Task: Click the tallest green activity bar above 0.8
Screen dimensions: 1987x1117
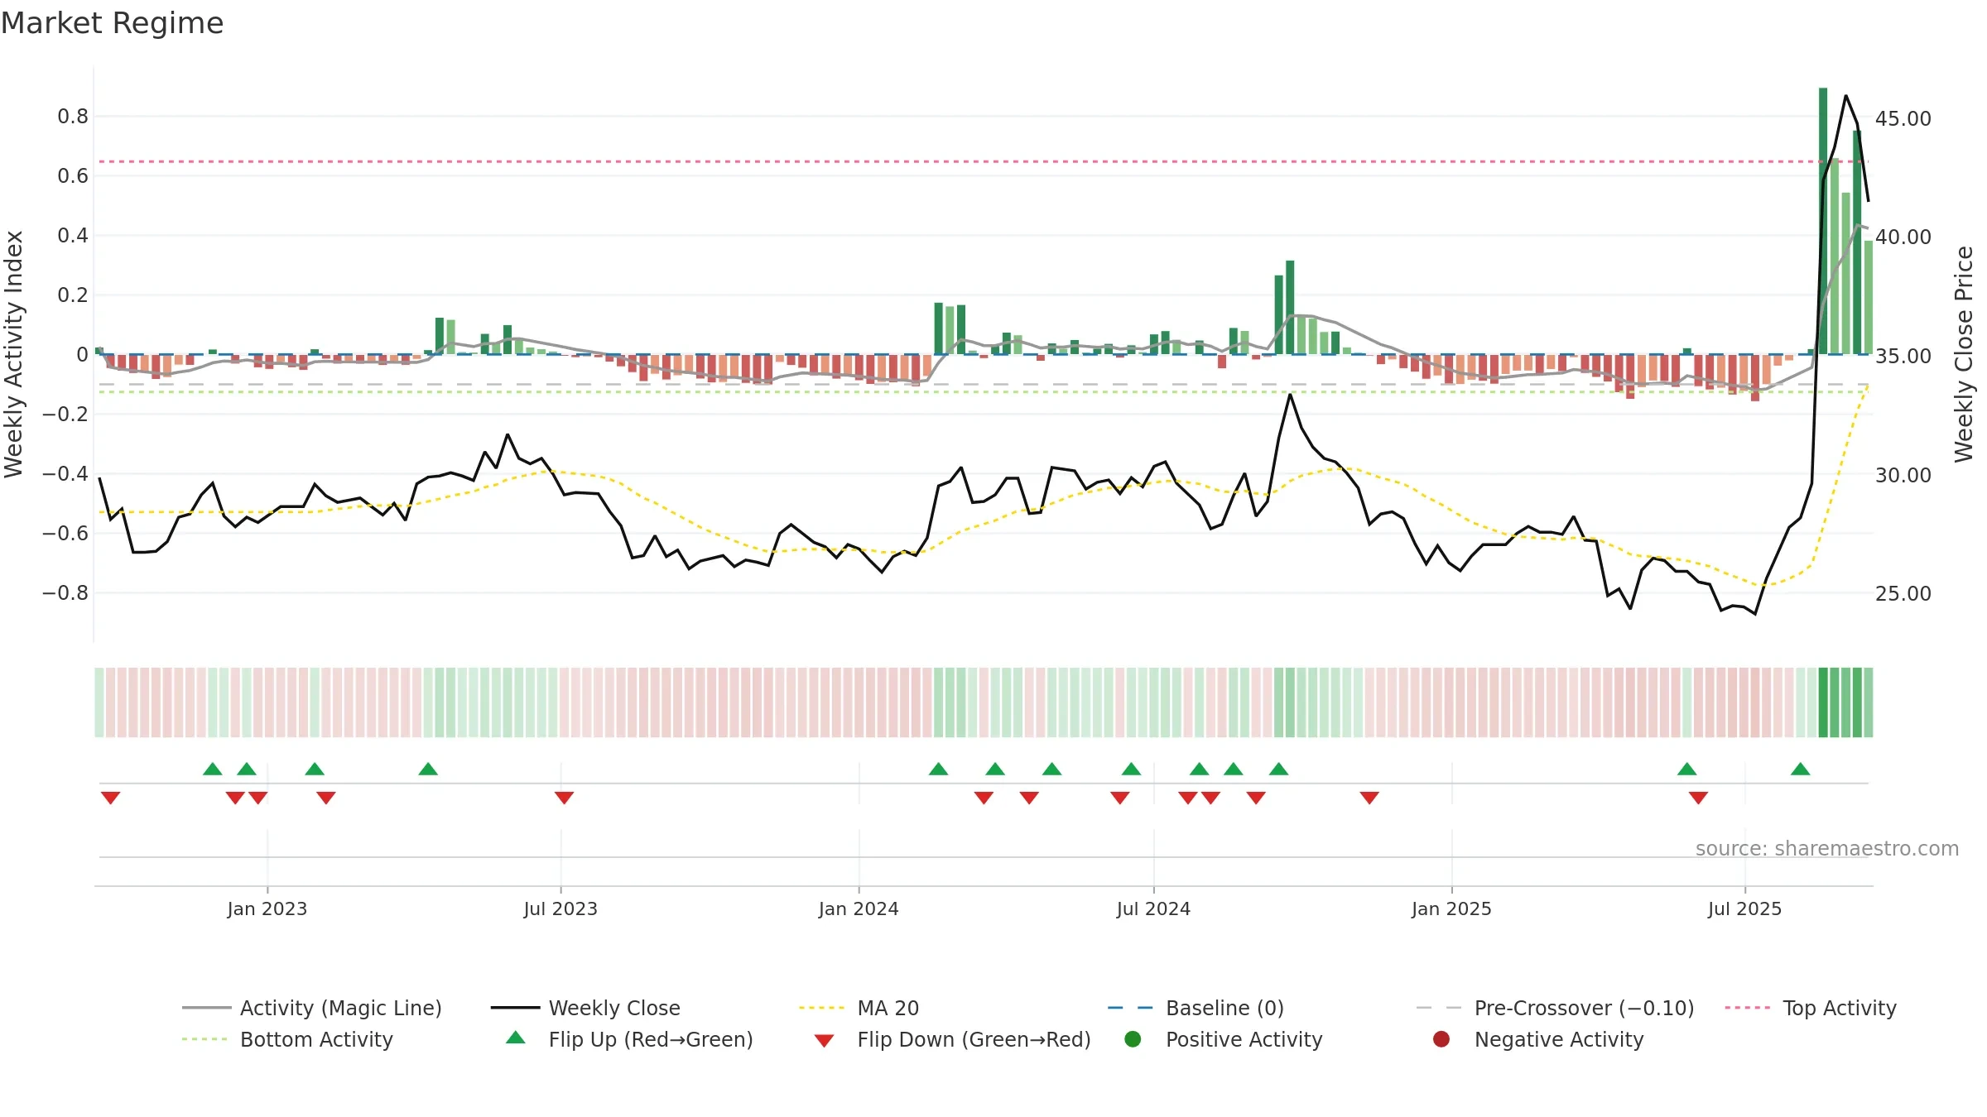Action: tap(1823, 221)
